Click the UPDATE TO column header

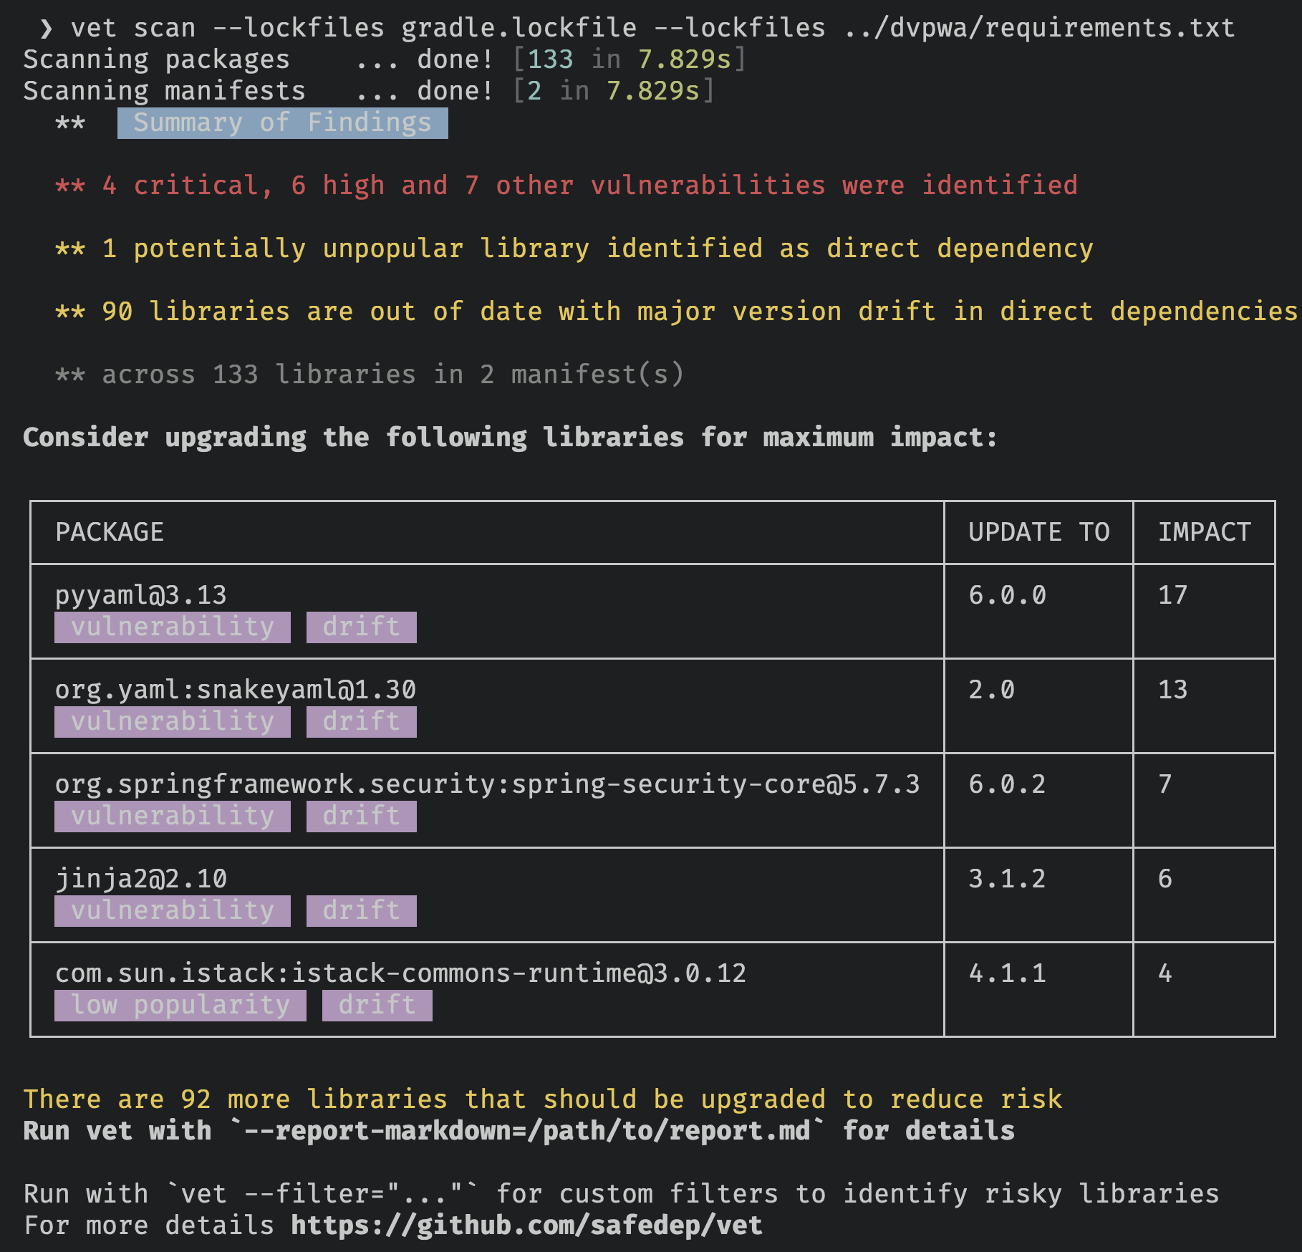tap(1038, 532)
